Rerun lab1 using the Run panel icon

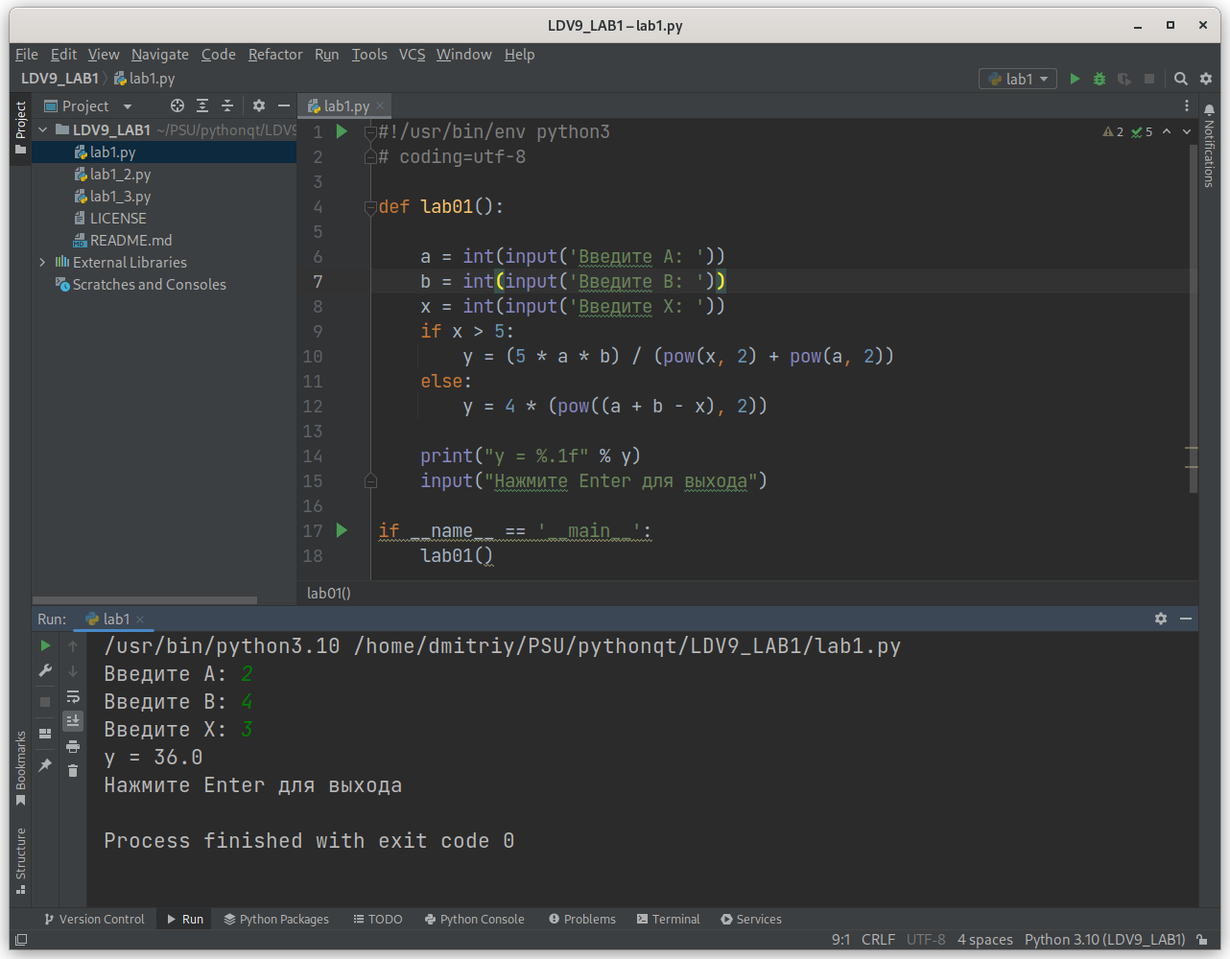[x=44, y=645]
